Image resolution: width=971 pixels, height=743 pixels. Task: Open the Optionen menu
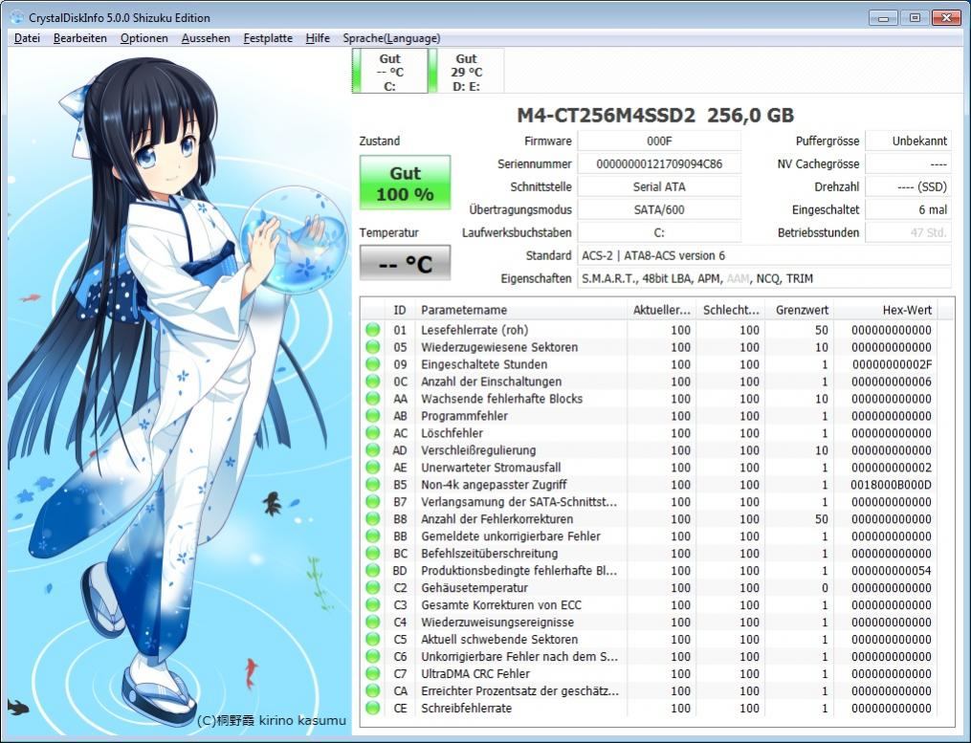pos(143,38)
